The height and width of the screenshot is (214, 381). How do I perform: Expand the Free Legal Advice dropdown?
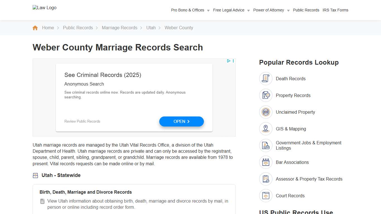(x=229, y=10)
